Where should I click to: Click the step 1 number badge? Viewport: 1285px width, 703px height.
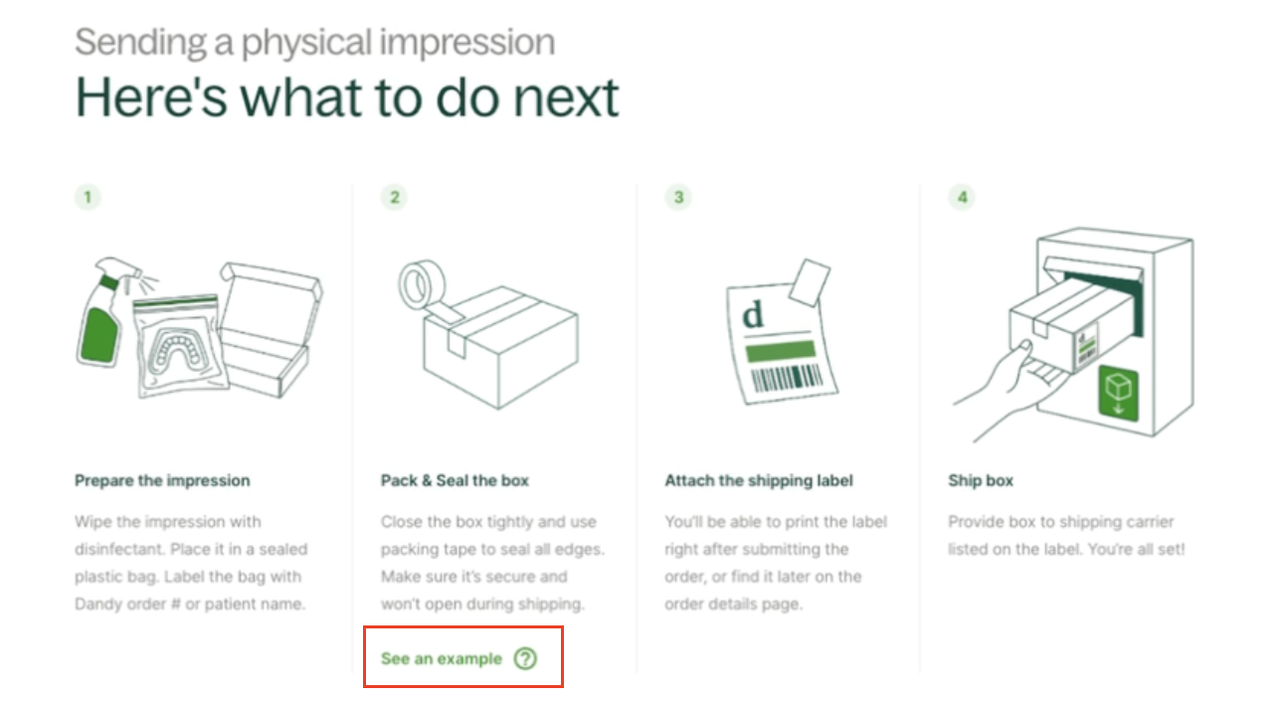[x=88, y=197]
